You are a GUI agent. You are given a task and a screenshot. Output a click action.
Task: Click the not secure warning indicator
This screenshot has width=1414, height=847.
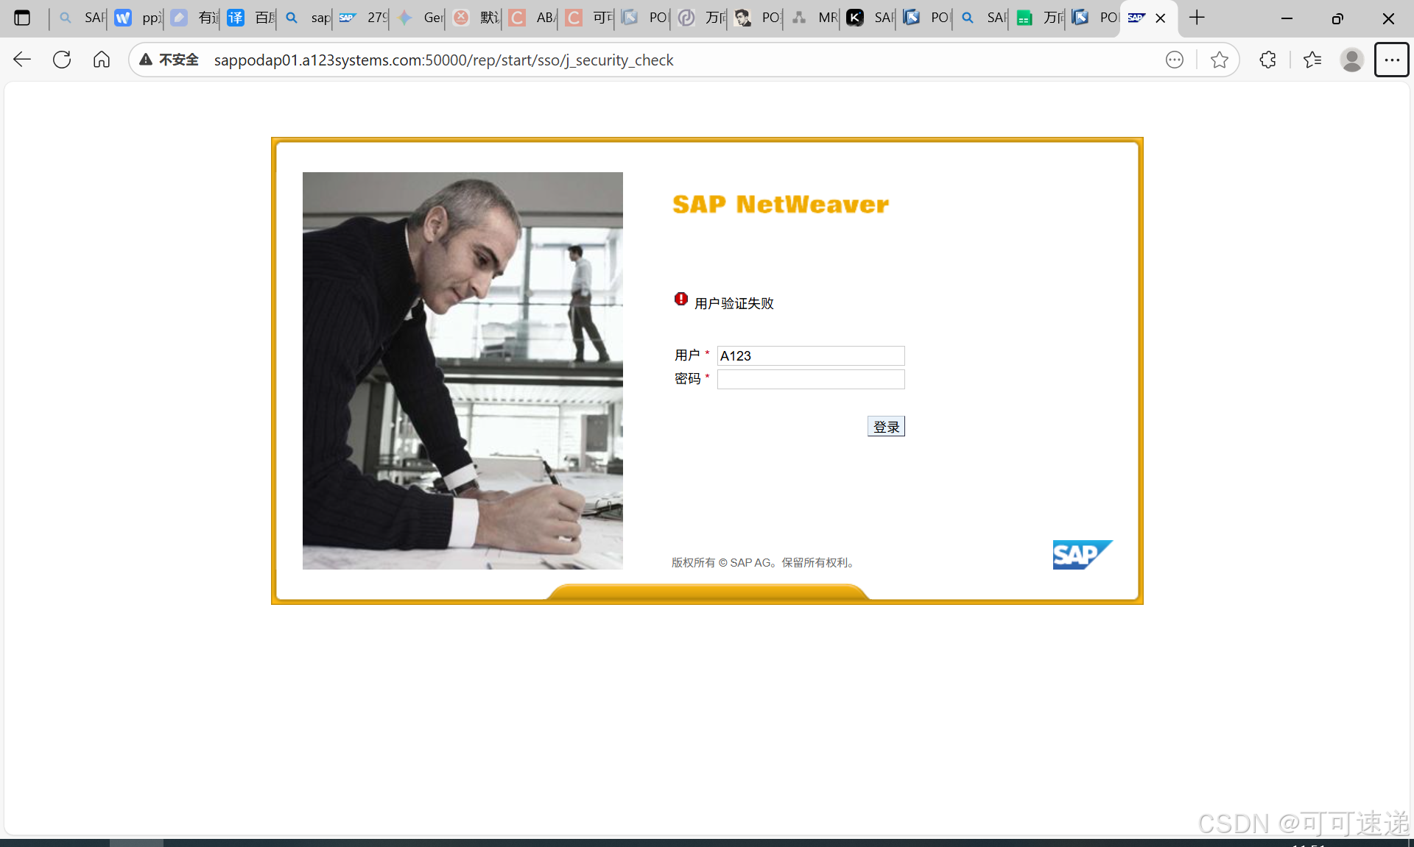pyautogui.click(x=169, y=60)
